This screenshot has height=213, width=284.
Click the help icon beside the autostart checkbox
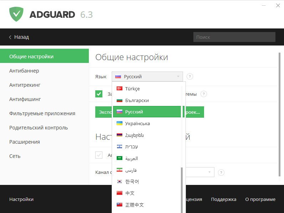pos(204,94)
